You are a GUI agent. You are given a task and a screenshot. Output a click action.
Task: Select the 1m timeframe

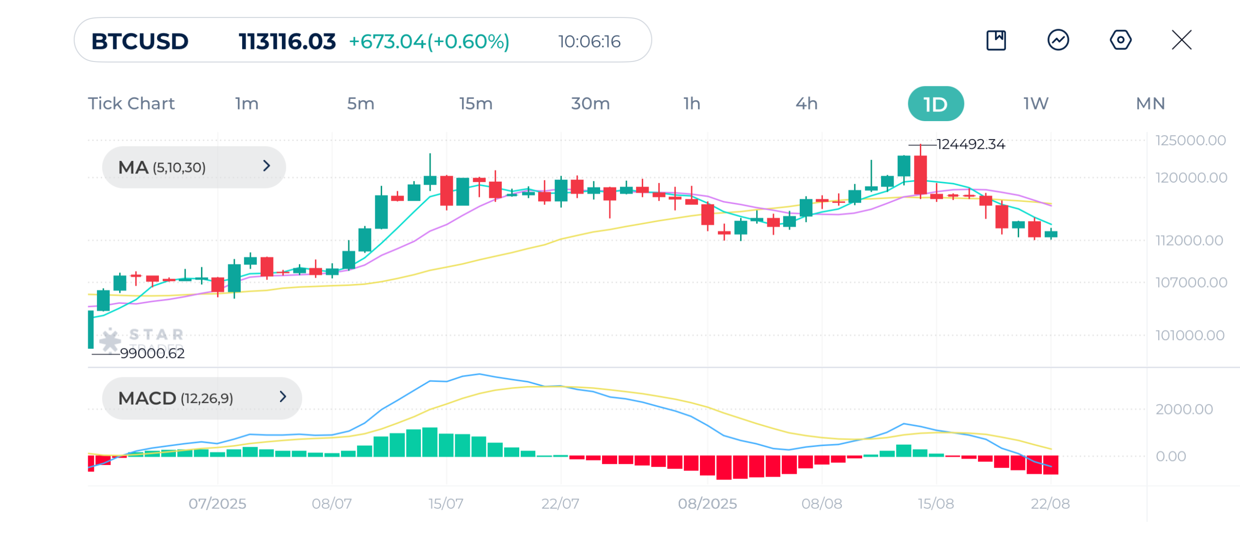pyautogui.click(x=247, y=104)
